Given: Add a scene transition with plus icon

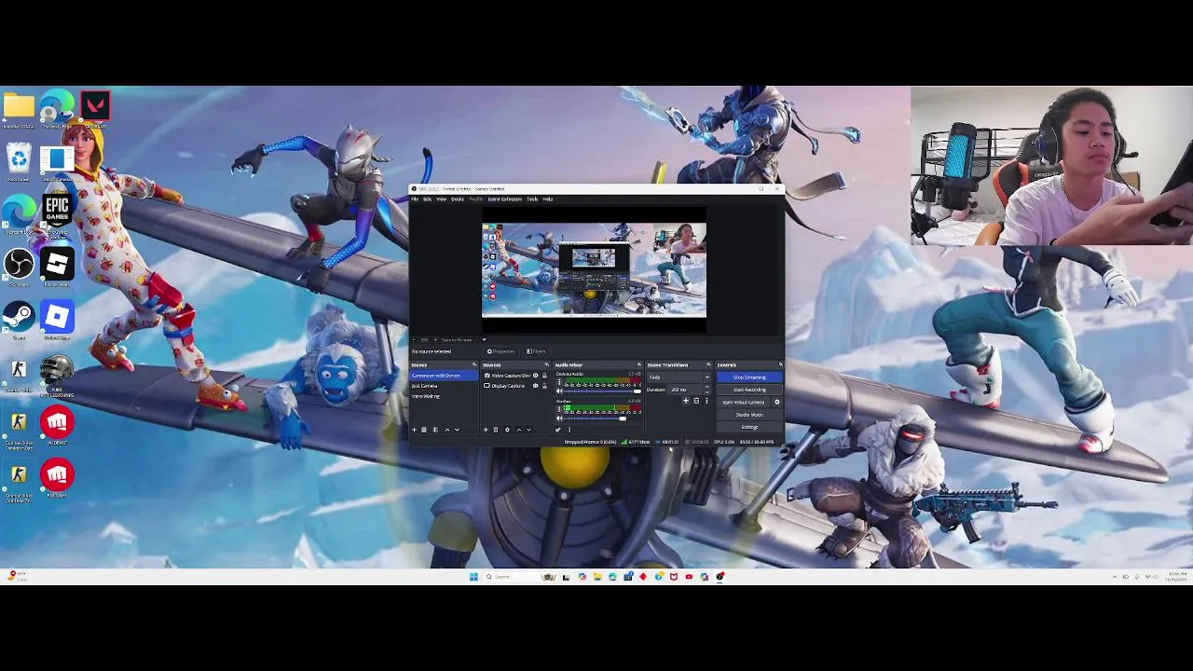Looking at the screenshot, I should (686, 401).
